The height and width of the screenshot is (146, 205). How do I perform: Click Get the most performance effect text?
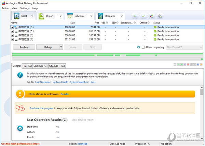point(20,144)
